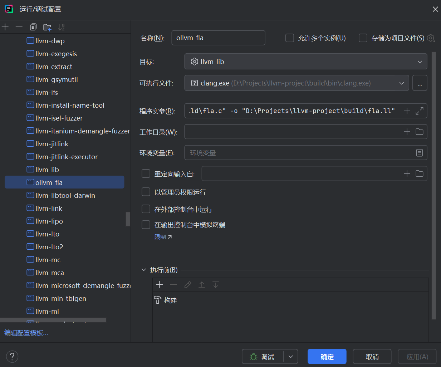
Task: Open dropdown arrow beside 调试 button
Action: [x=291, y=357]
